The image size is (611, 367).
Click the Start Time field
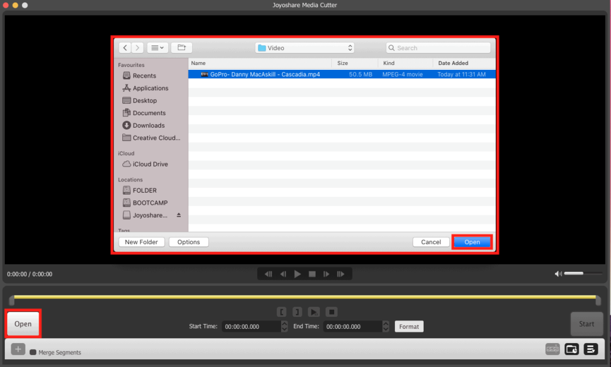pos(251,326)
